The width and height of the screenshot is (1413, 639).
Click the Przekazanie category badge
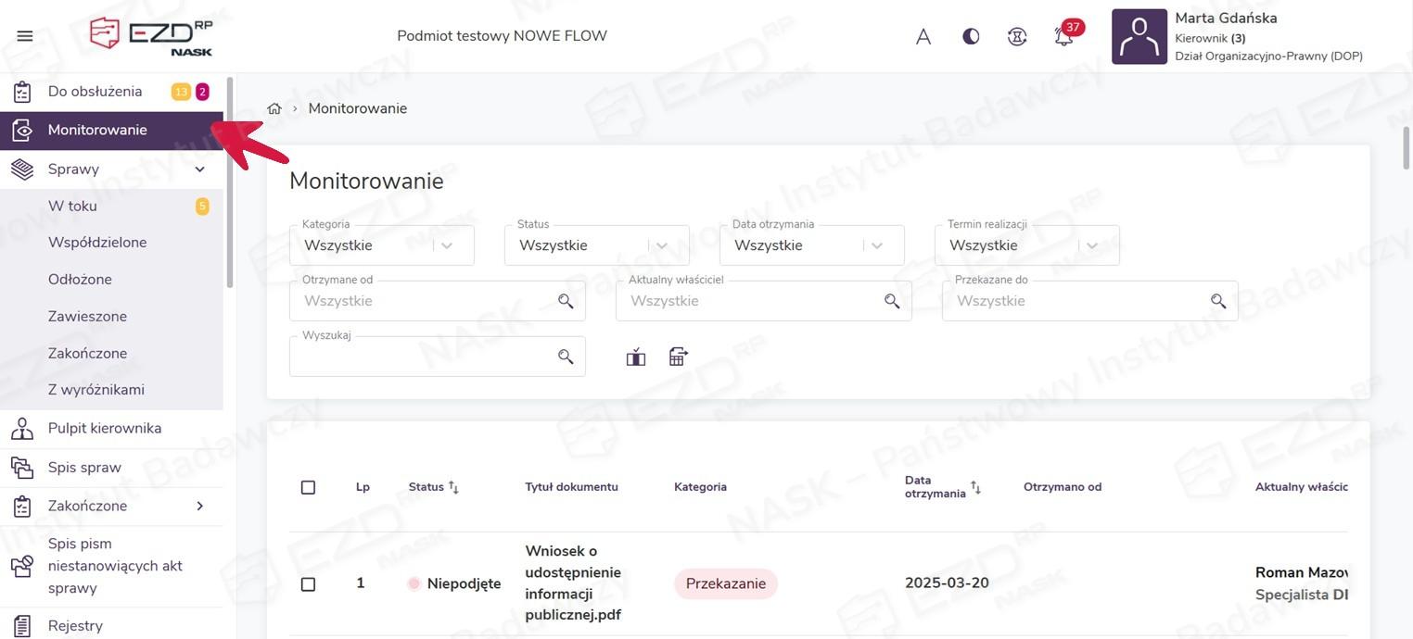click(725, 583)
